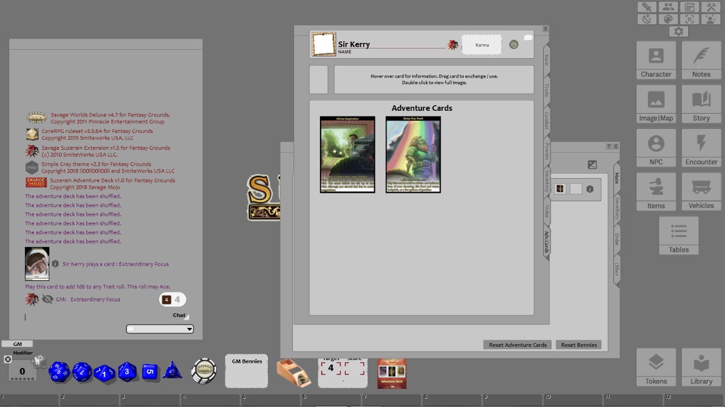Open the Character panel in the sidebar
This screenshot has width=725, height=407.
tap(655, 59)
